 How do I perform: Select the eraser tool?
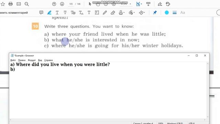pyautogui.click(x=113, y=12)
